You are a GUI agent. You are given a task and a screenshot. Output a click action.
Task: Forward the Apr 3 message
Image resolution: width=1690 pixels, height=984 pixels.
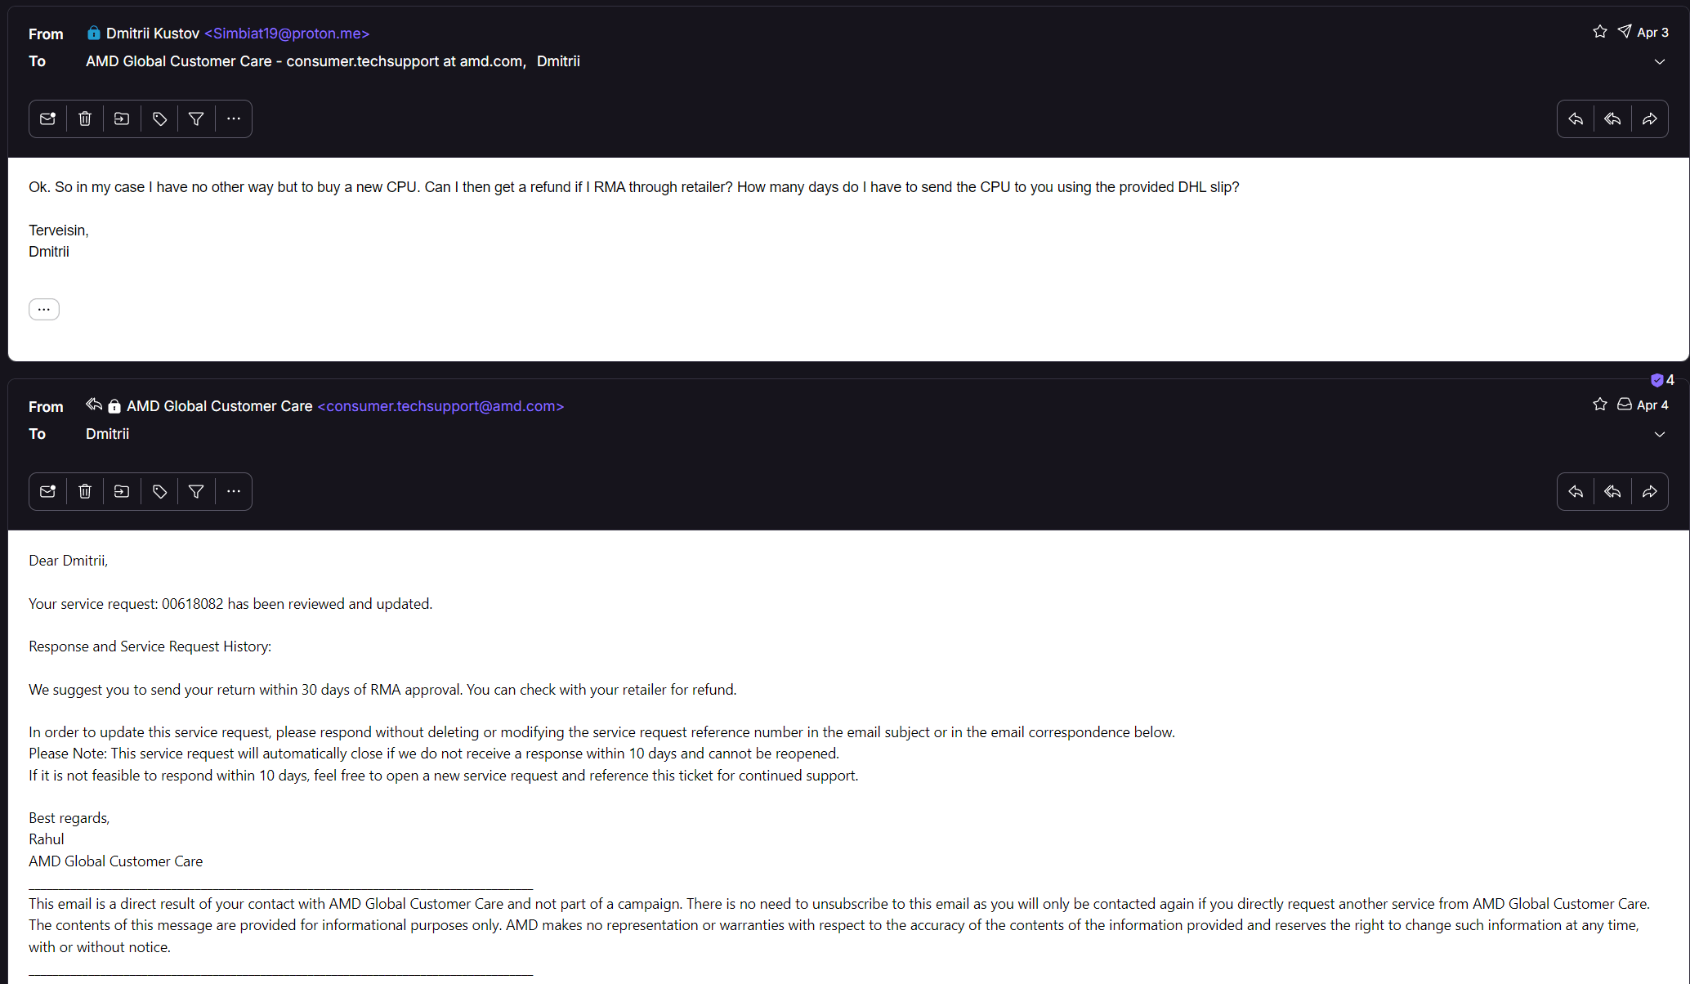pyautogui.click(x=1650, y=119)
